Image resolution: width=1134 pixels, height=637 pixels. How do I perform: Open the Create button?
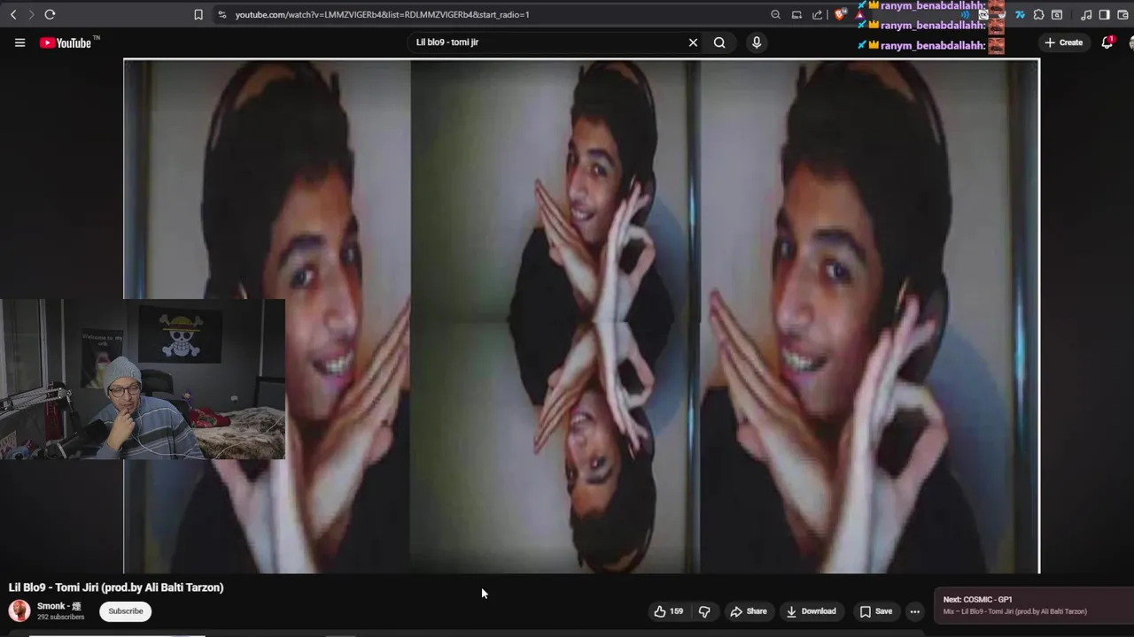[x=1063, y=42]
